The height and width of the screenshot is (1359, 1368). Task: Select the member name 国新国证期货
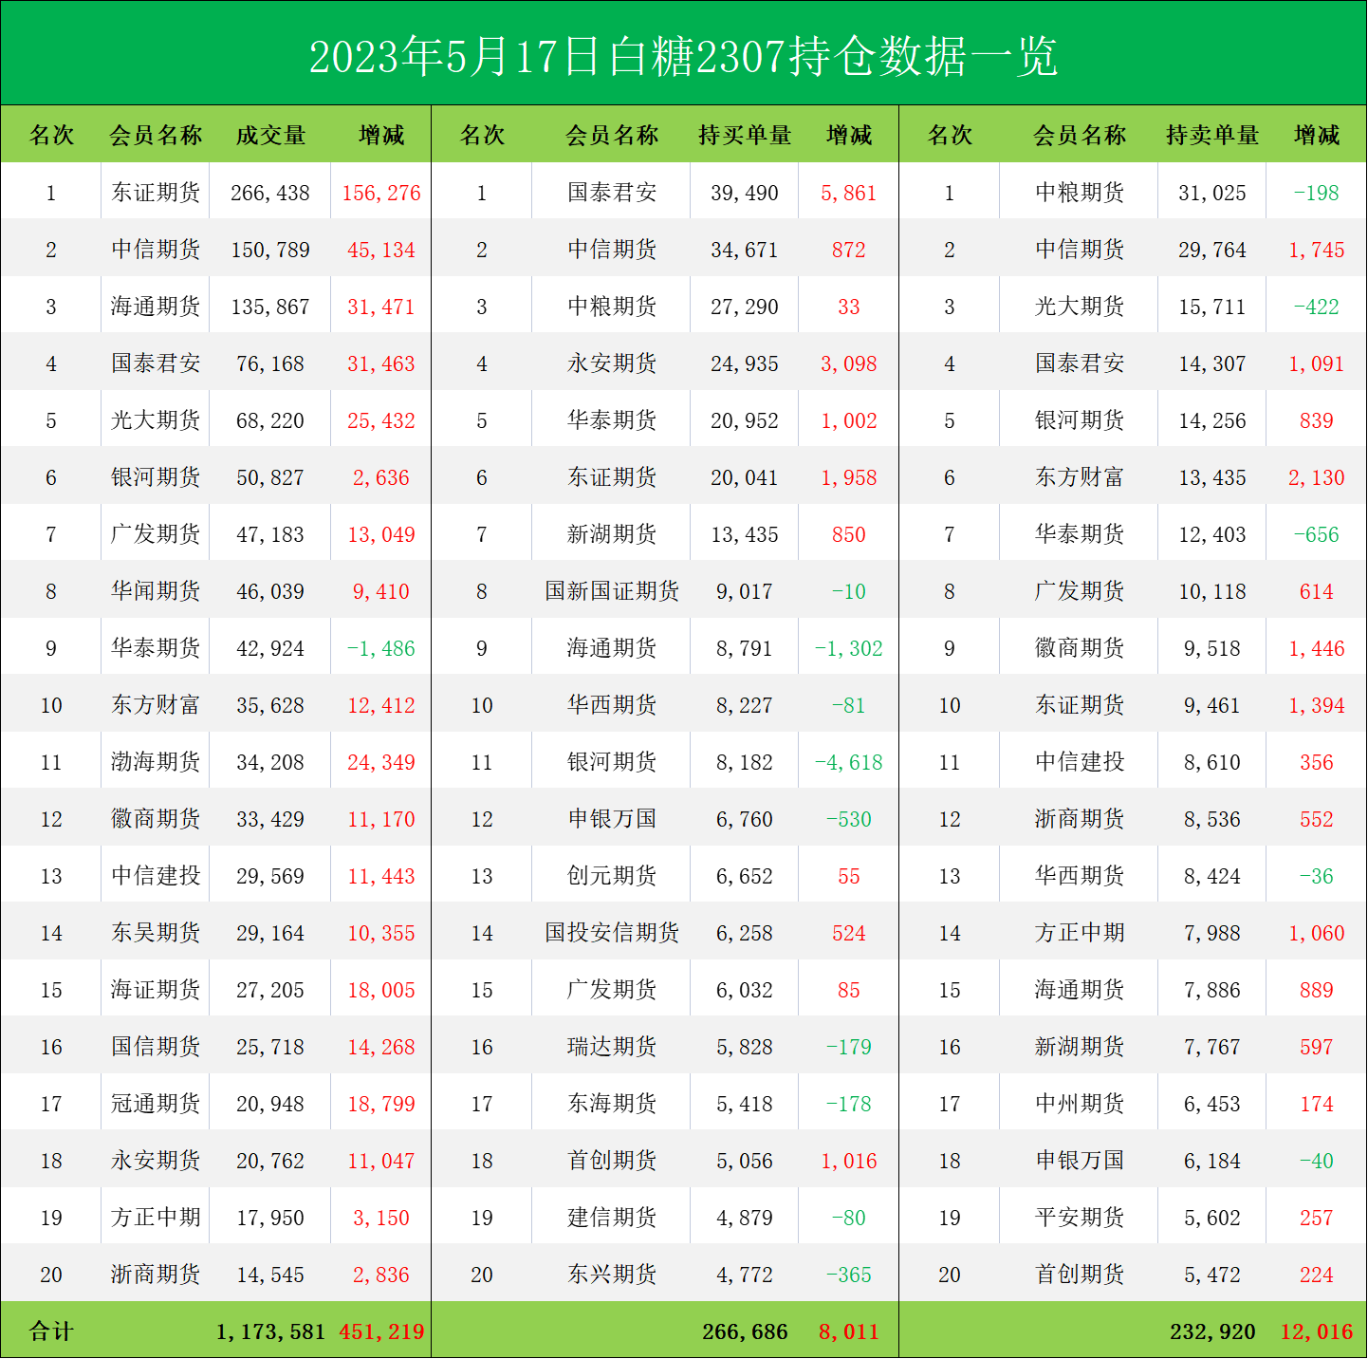pos(612,590)
